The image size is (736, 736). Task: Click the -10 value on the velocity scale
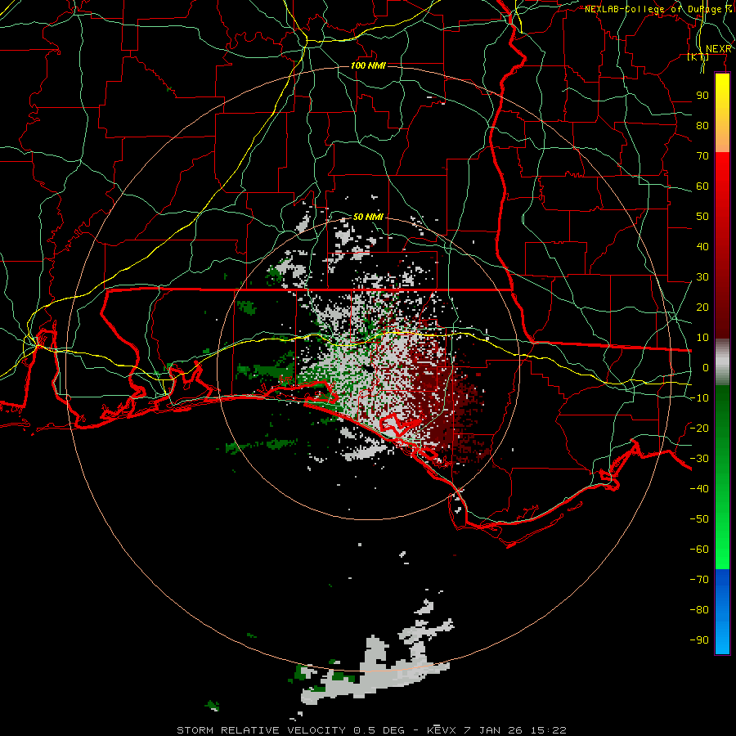(x=699, y=398)
